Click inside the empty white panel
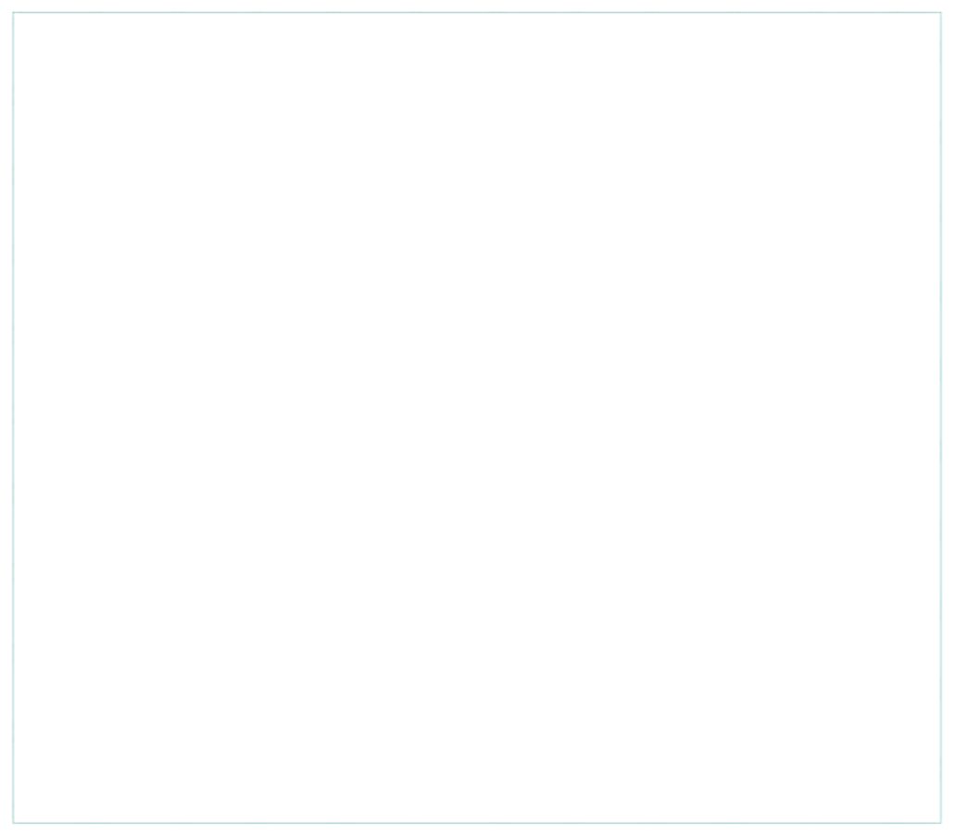 click(x=477, y=418)
